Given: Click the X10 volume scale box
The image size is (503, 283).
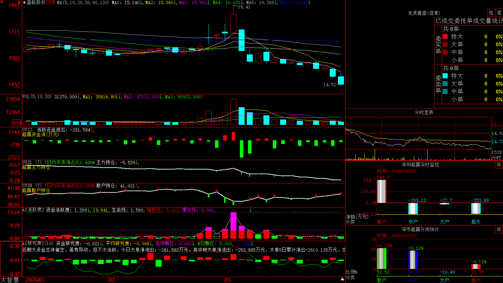Looking at the screenshot, I should click(17, 123).
